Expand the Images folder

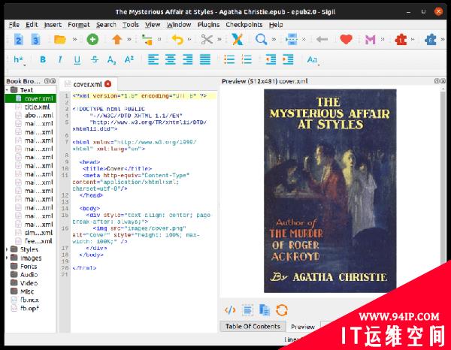(x=7, y=258)
